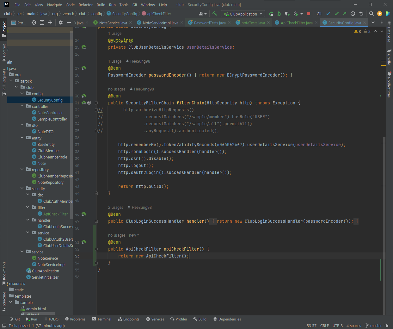This screenshot has height=329, width=393.
Task: Collapse the controller package folder
Action: (22, 106)
